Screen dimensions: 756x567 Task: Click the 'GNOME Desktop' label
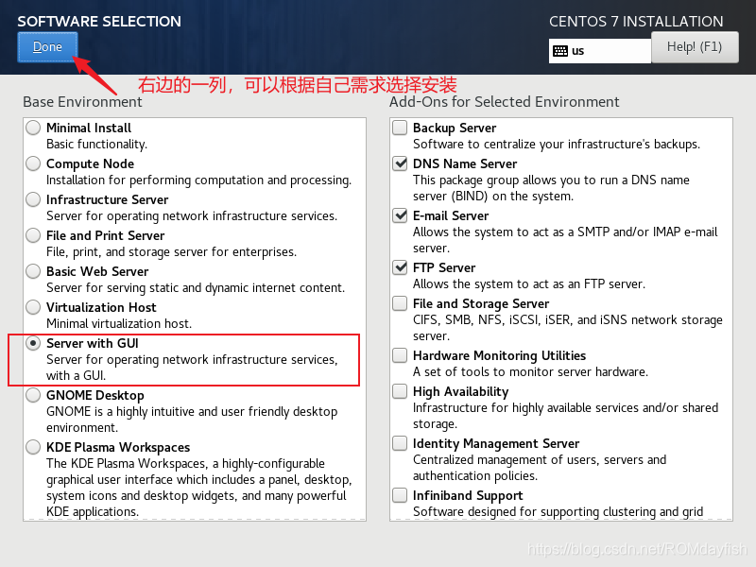95,395
